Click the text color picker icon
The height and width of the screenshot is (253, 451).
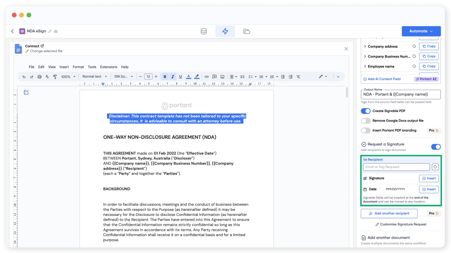coord(189,77)
